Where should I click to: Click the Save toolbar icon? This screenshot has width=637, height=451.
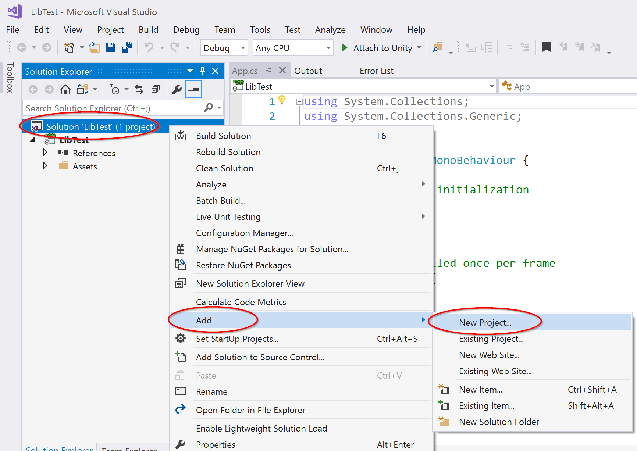click(x=111, y=48)
